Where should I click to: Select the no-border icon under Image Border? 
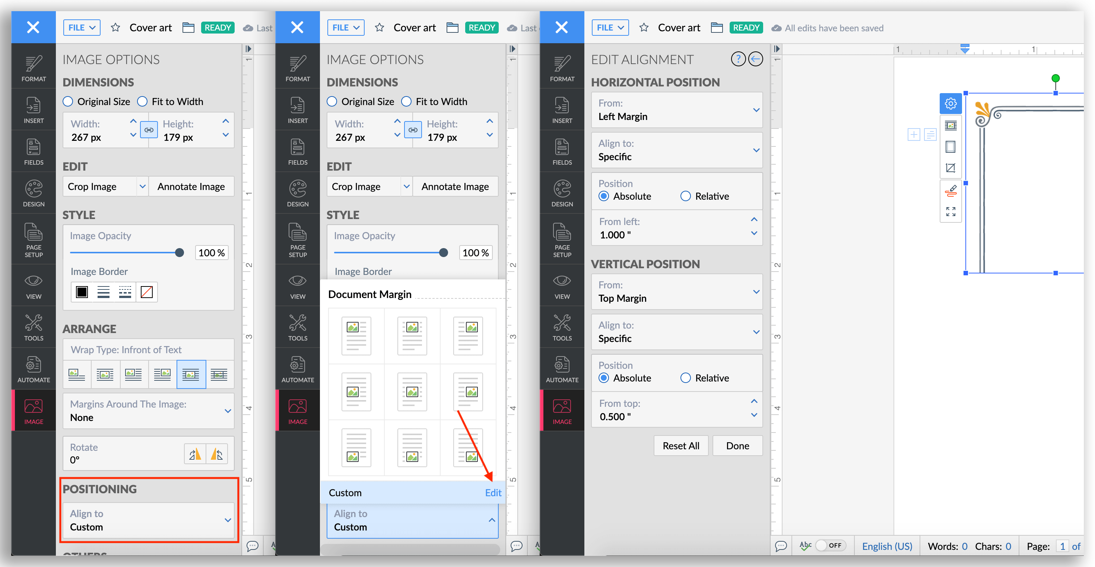[147, 292]
